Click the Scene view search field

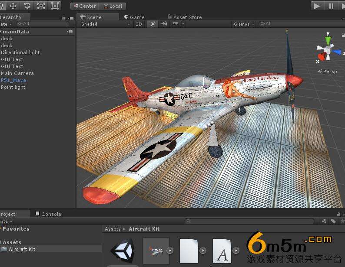coord(302,24)
